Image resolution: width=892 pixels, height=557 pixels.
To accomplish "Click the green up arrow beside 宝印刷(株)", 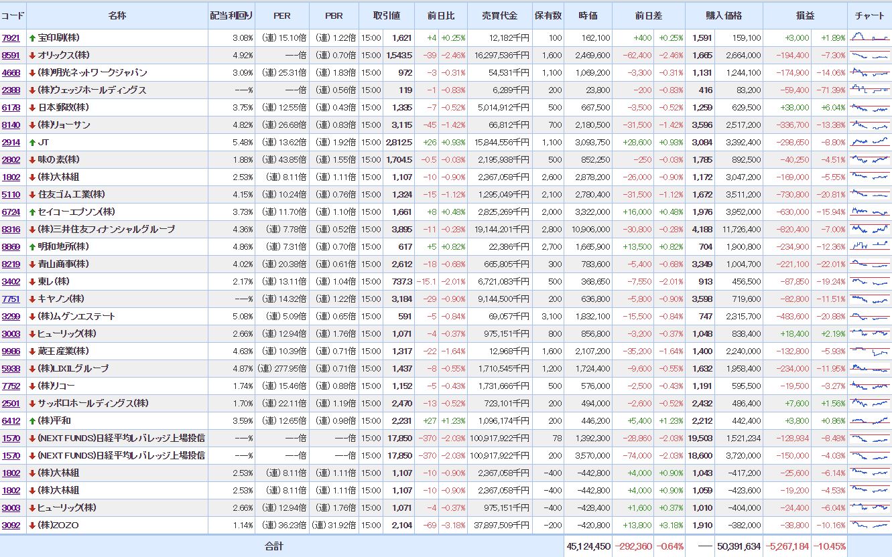I will click(x=32, y=38).
